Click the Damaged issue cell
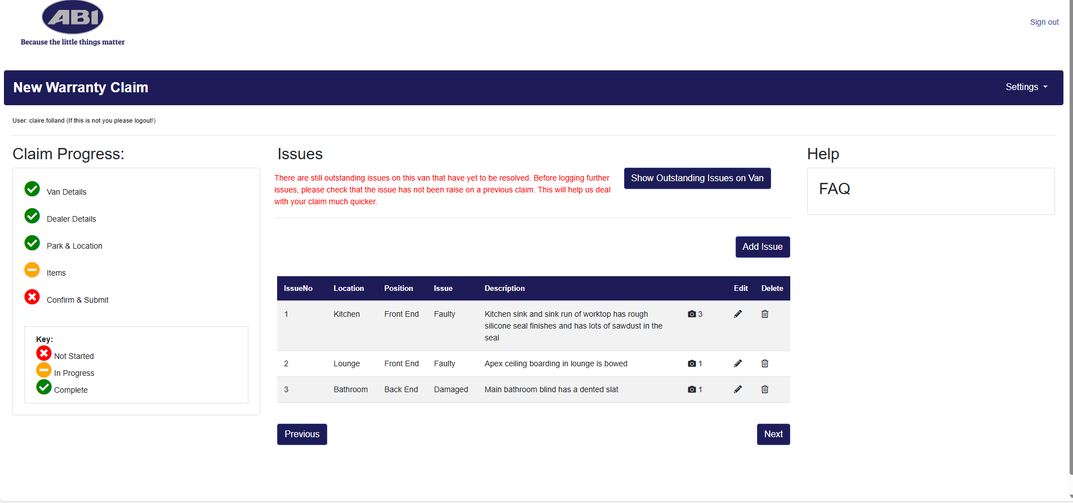Image resolution: width=1073 pixels, height=503 pixels. [x=451, y=389]
